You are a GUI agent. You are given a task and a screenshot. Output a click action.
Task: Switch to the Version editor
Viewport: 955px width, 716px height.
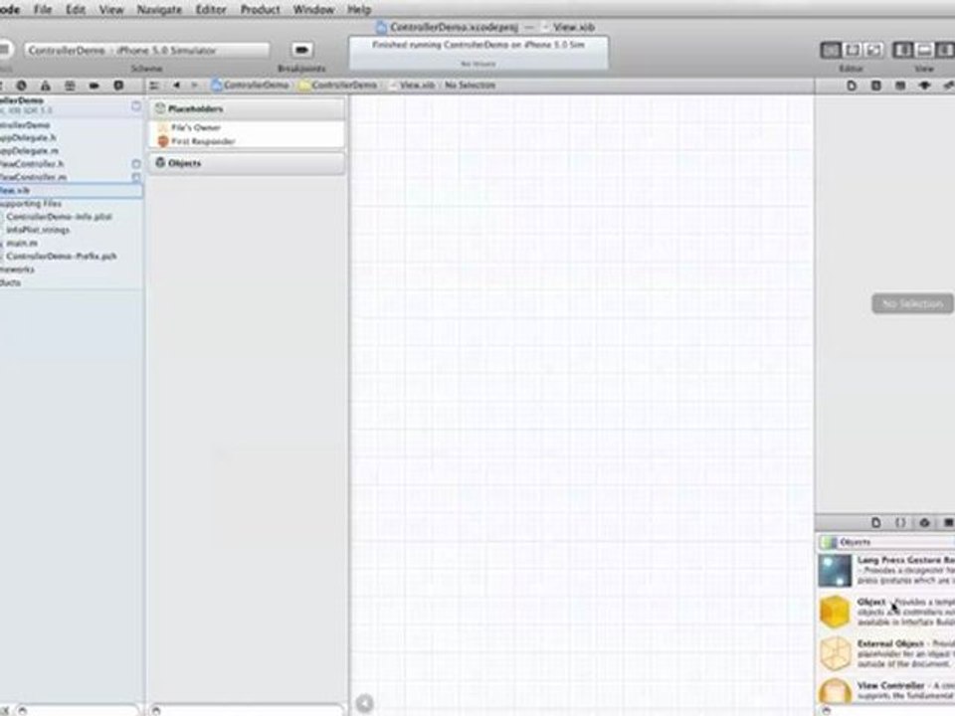874,50
